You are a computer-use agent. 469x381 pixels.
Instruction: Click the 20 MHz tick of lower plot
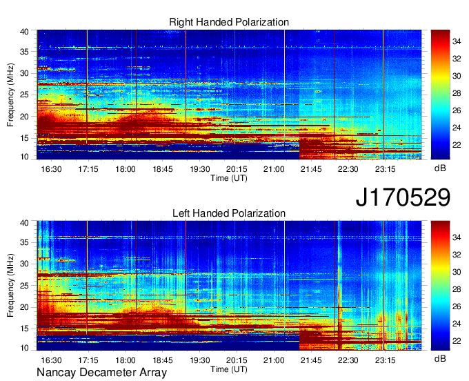pos(24,307)
